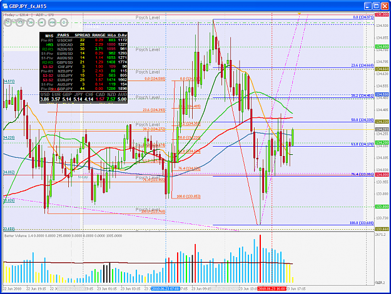Click the 23 Jun 01:15 time axis label
Image resolution: width=391 pixels, height=294 pixels.
pyautogui.click(x=107, y=289)
